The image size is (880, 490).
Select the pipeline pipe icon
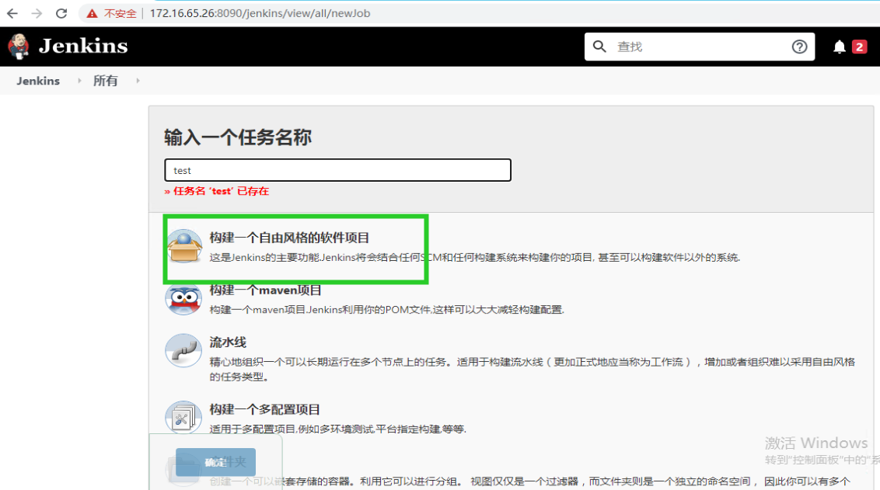[183, 350]
